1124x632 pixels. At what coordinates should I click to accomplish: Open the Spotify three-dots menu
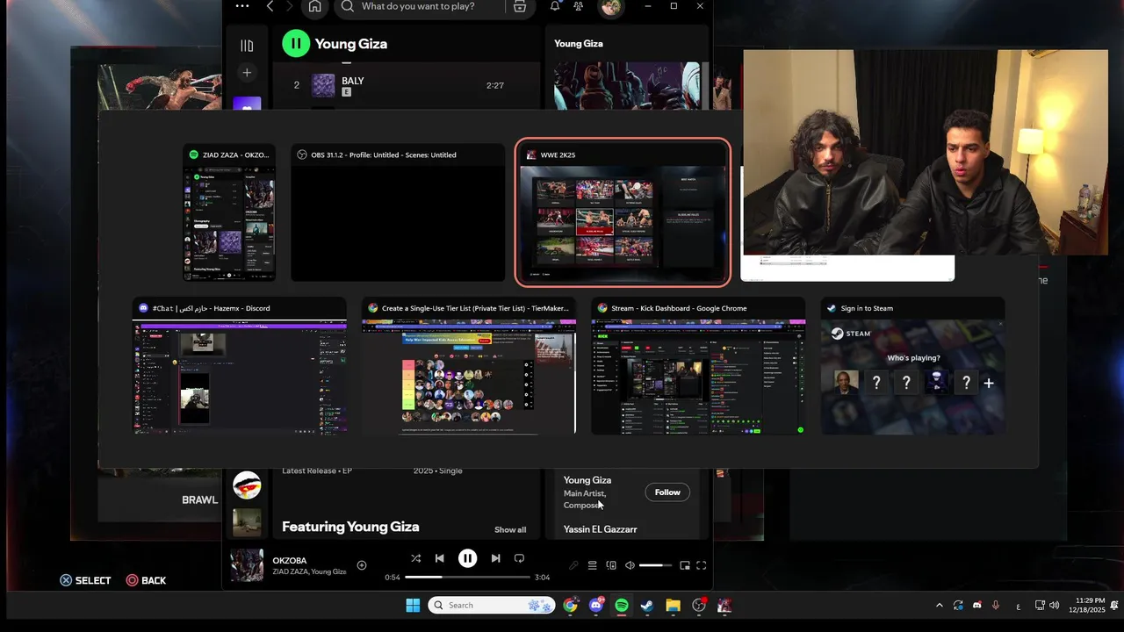pos(242,6)
